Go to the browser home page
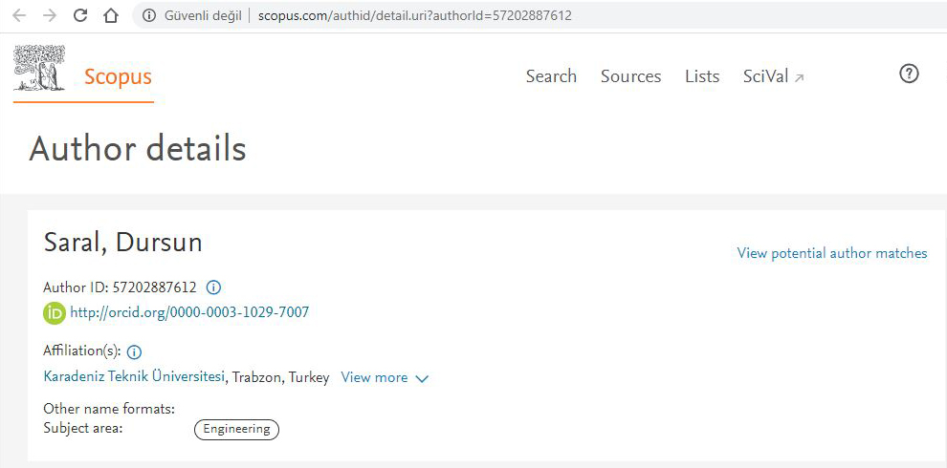This screenshot has width=947, height=468. click(x=111, y=15)
